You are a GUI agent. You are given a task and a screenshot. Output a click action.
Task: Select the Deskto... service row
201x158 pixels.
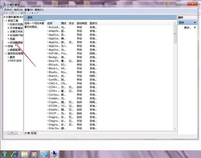pos(72,110)
